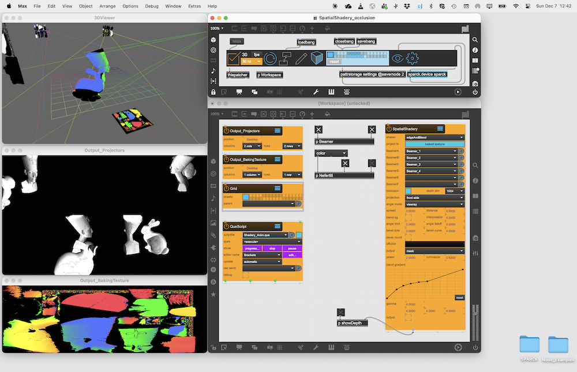
Task: Toggle the occlusion checkbox in SpatialShadery
Action: coord(409,191)
